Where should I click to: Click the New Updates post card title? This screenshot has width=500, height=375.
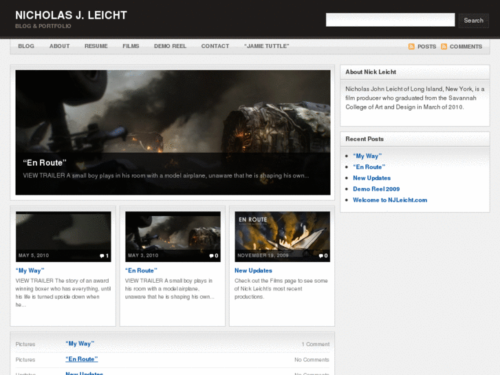253,270
